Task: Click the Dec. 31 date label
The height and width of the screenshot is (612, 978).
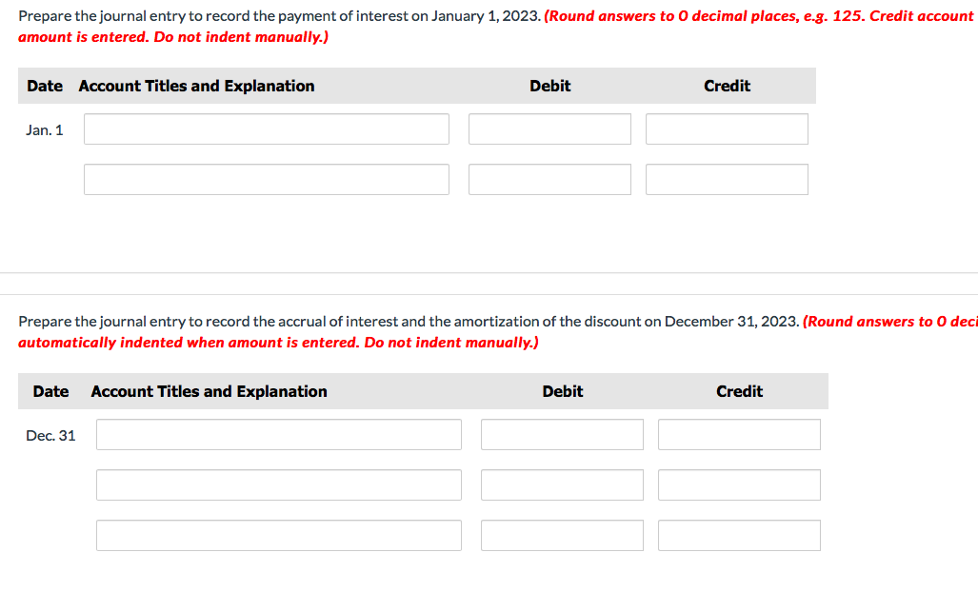Action: pyautogui.click(x=50, y=435)
